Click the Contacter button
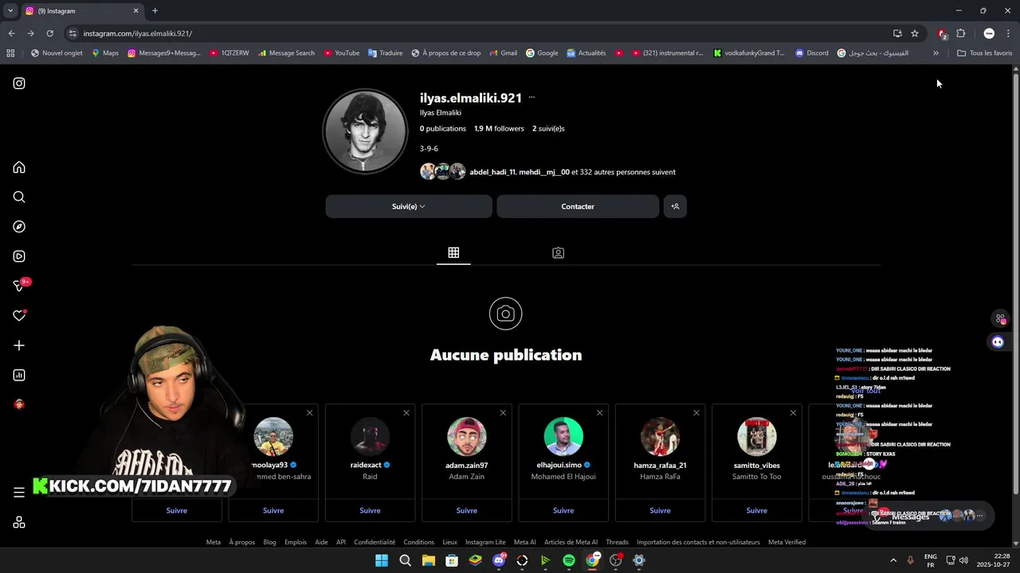 pyautogui.click(x=578, y=206)
